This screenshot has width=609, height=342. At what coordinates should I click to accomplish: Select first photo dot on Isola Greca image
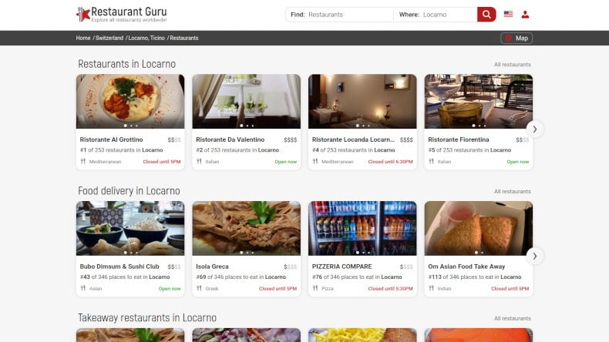tap(241, 253)
